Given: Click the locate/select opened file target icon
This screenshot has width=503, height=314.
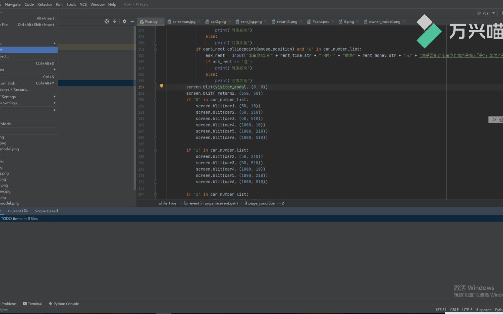Looking at the screenshot, I should 107,21.
